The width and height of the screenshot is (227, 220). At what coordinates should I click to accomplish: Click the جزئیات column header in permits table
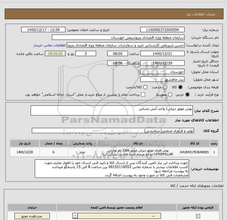(x=32, y=207)
